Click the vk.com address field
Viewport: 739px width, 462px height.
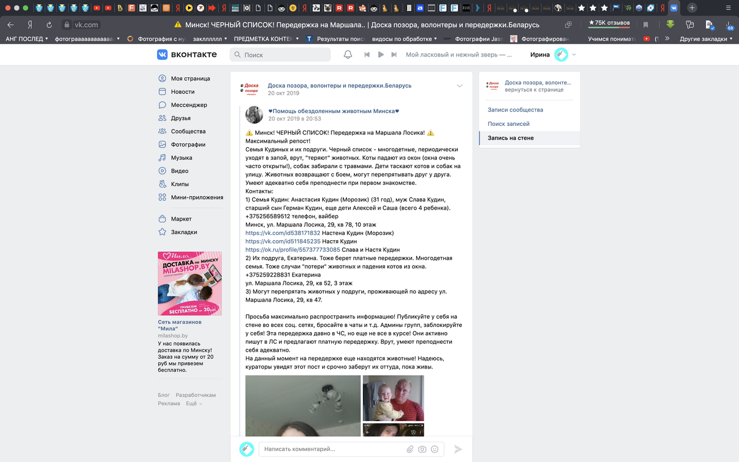coord(86,25)
